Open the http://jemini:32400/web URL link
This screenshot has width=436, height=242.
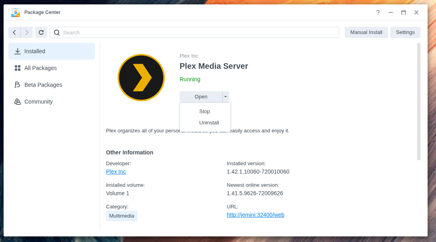256,215
